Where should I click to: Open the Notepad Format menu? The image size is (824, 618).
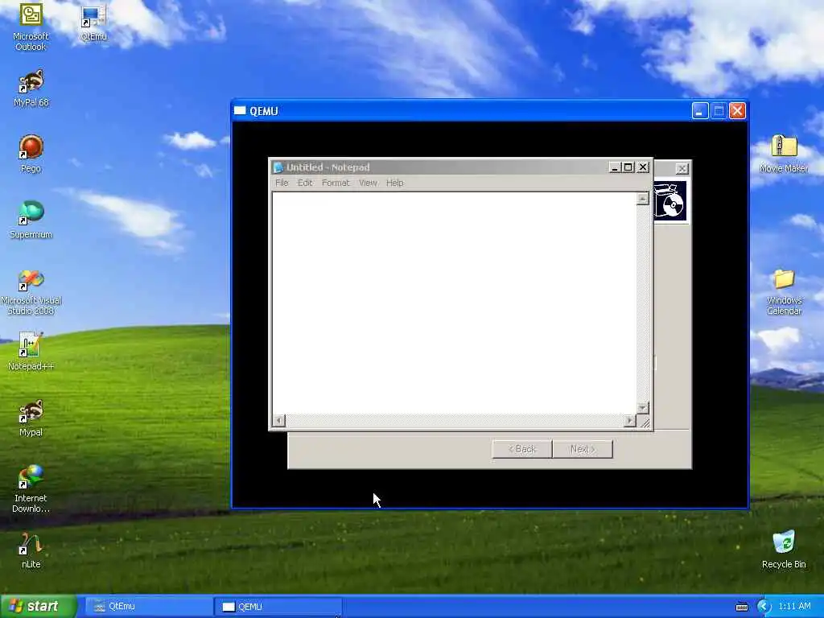click(x=336, y=183)
